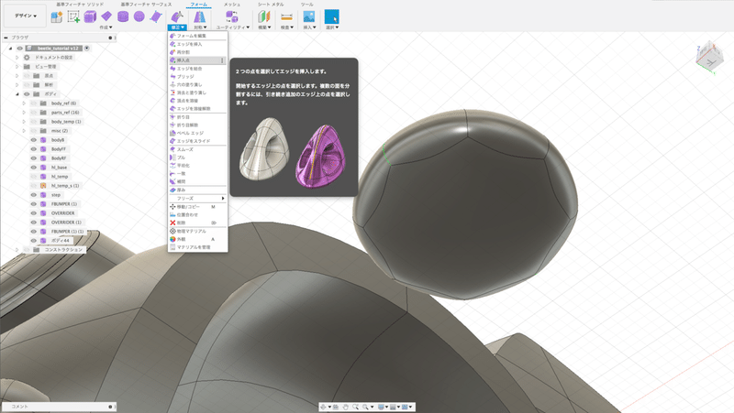Switch to the メッシュ tab
Screen dimensions: 734x413
click(x=231, y=5)
